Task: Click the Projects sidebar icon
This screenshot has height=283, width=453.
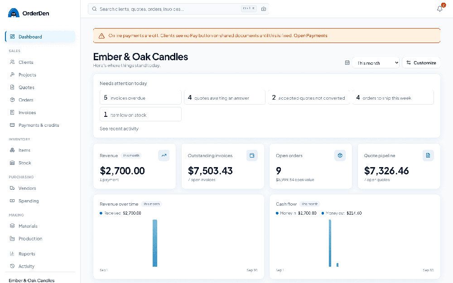Action: click(x=12, y=75)
